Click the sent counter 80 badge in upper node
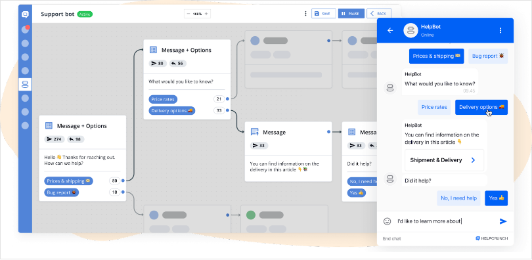This screenshot has width=532, height=260. pos(158,64)
